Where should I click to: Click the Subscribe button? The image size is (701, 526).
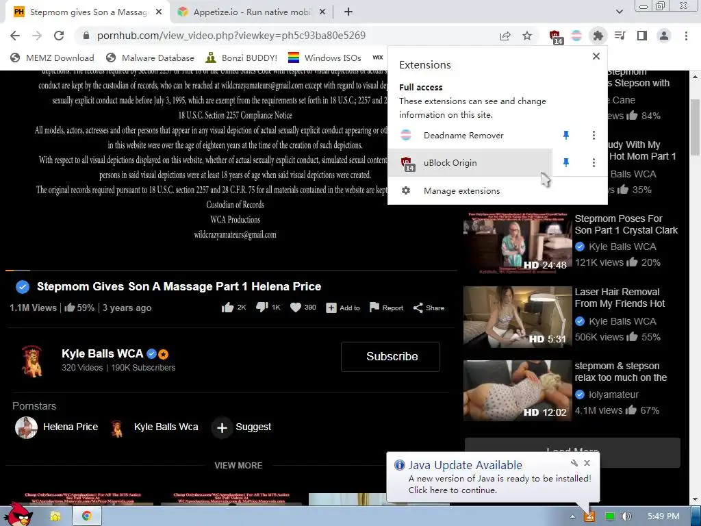point(390,356)
